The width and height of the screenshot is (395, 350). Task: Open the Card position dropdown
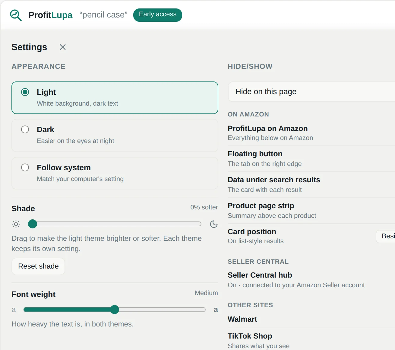386,236
